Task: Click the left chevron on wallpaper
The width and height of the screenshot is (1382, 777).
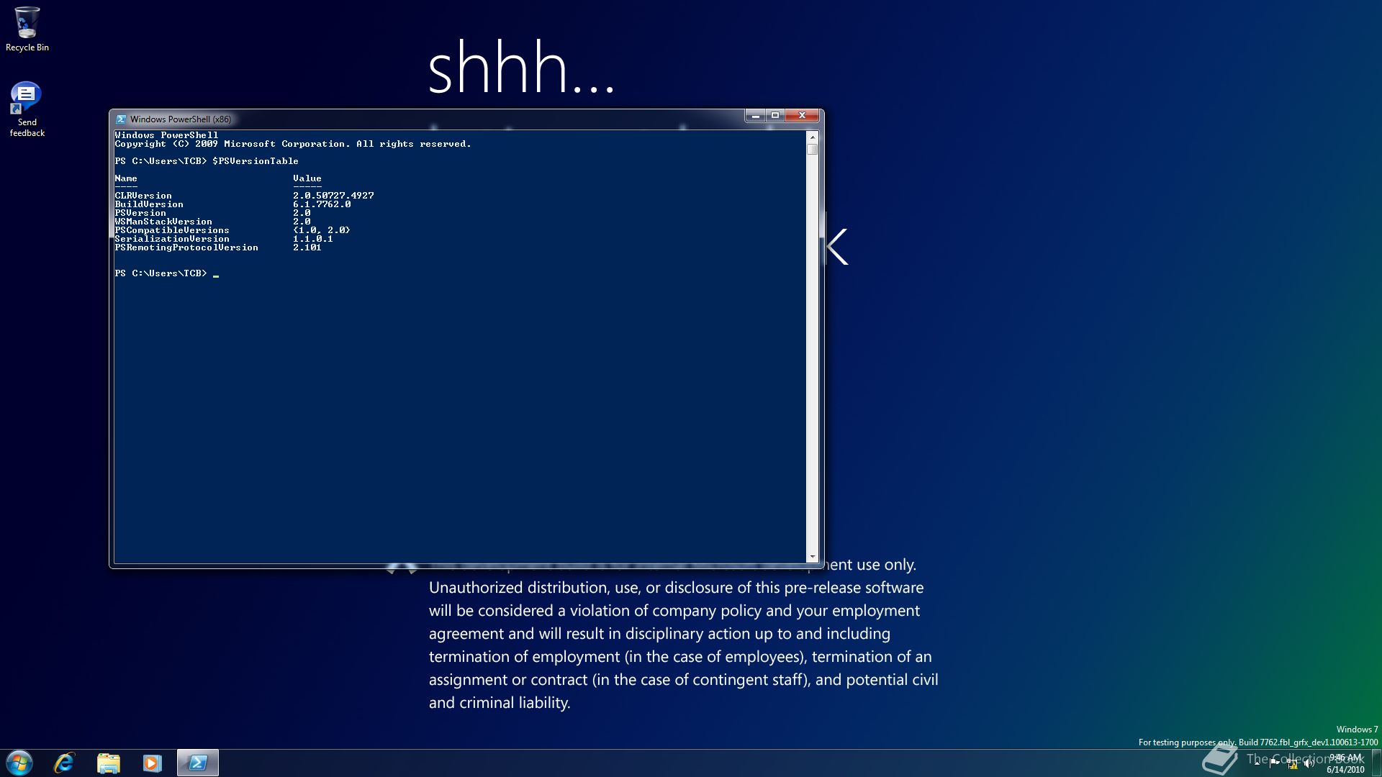Action: tap(837, 247)
